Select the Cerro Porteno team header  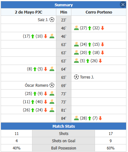[99, 12]
